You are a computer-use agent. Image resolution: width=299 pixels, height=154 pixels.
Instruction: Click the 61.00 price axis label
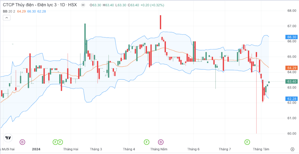coord(292,118)
